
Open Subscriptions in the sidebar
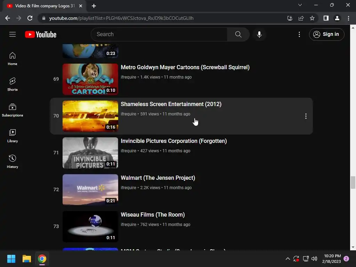point(13,110)
